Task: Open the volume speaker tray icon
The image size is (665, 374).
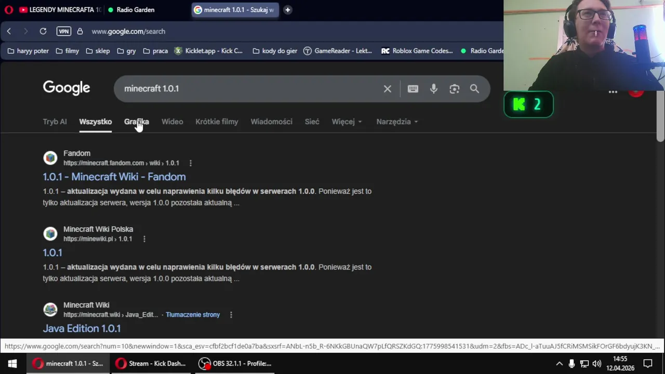Action: [597, 364]
